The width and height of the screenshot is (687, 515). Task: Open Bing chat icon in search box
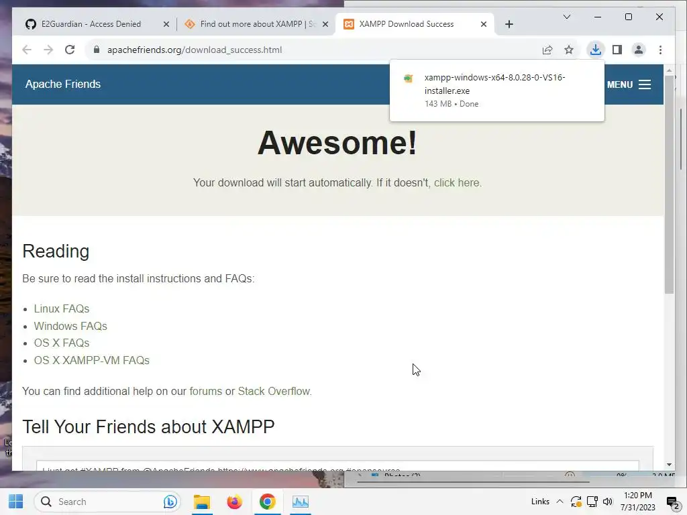(x=170, y=502)
